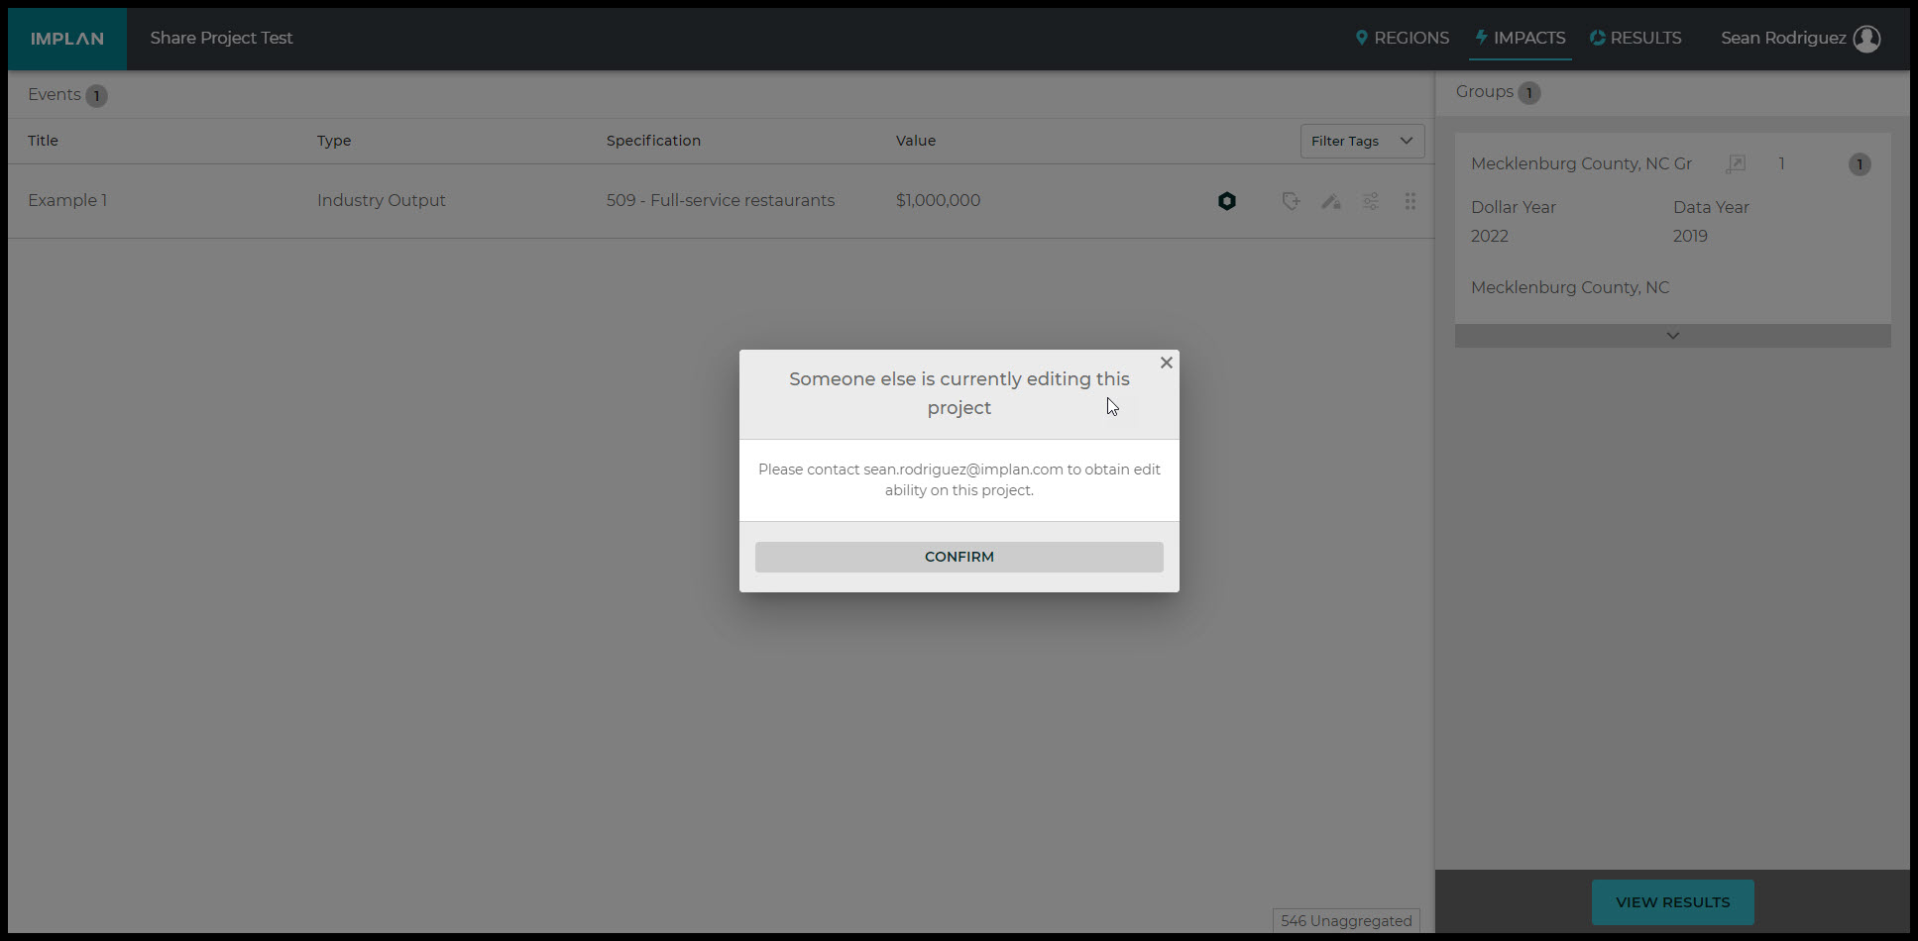Open the Sean Rodriguez profile avatar icon
The image size is (1918, 941).
coord(1867,39)
